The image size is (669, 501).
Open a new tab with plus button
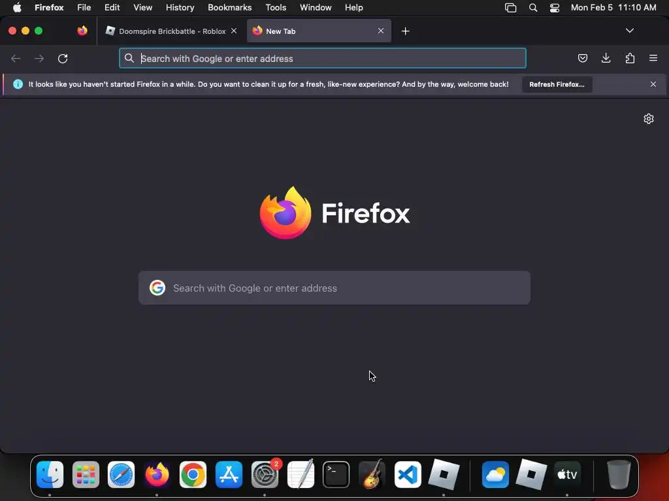click(x=405, y=31)
